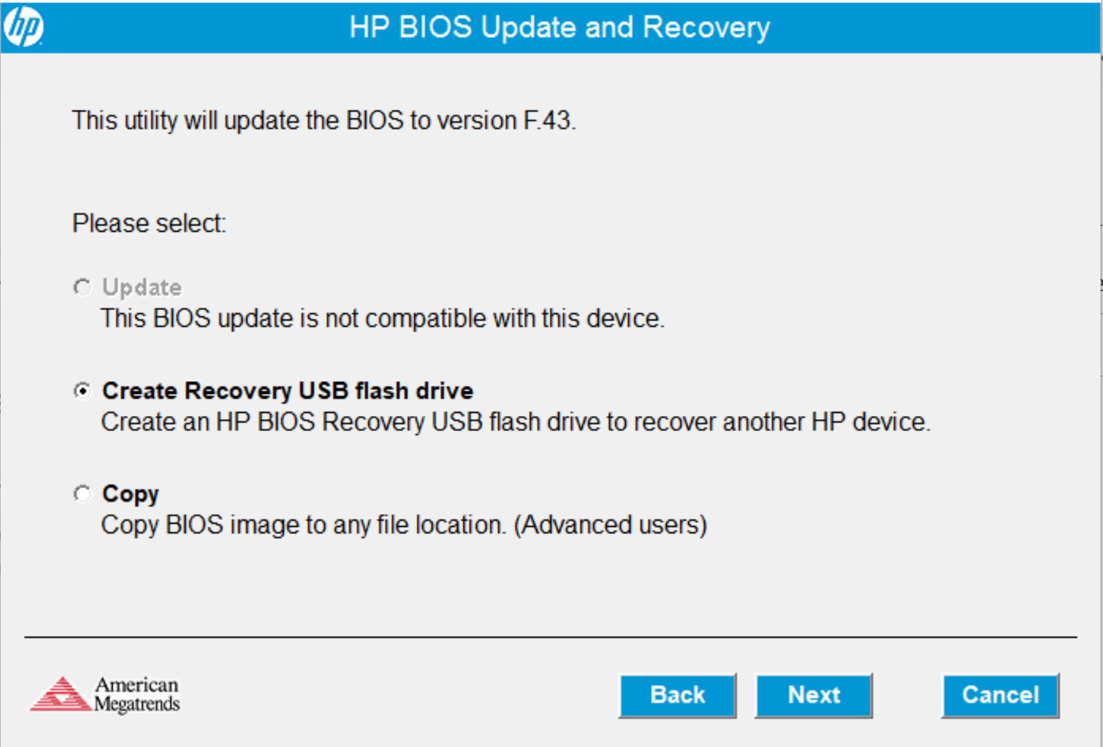Viewport: 1103px width, 747px height.
Task: Click the not compatible with this device message
Action: 382,318
